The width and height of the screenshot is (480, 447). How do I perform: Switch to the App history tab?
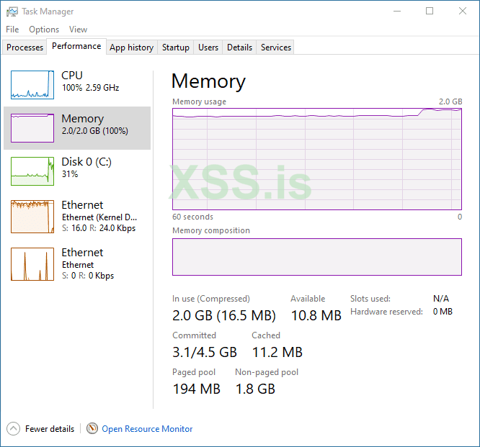[x=131, y=48]
